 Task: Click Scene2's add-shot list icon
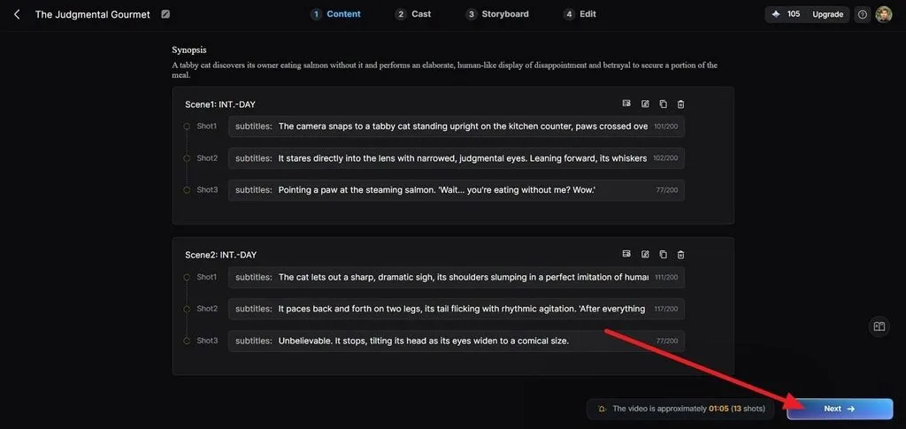tap(626, 254)
